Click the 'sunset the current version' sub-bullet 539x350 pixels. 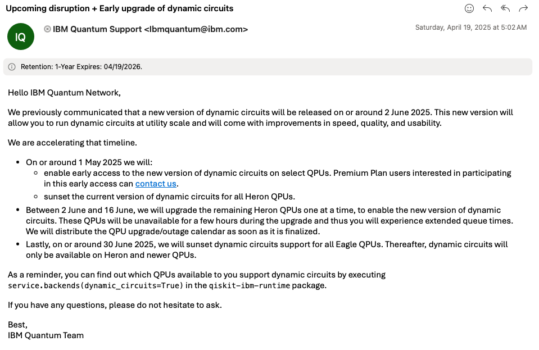point(170,197)
